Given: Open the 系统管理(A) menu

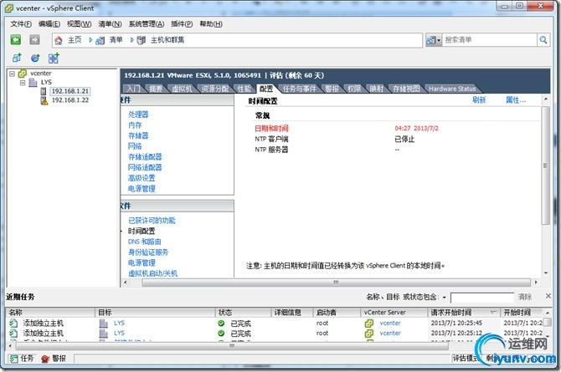Looking at the screenshot, I should (147, 24).
